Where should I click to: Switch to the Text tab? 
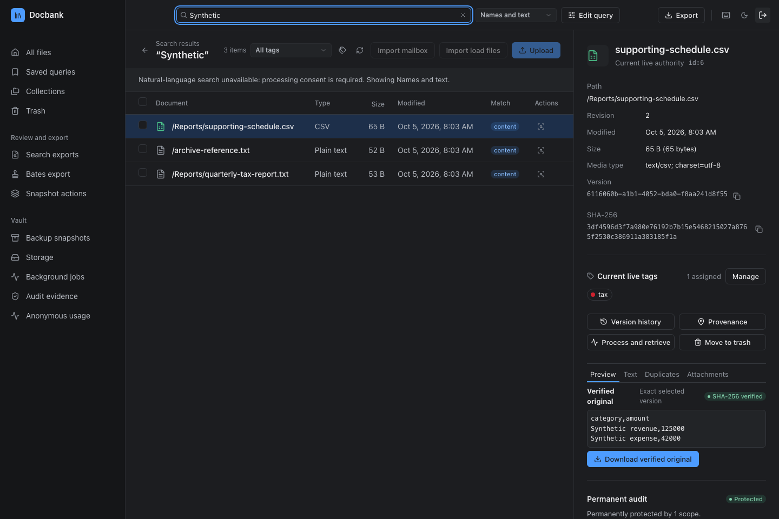tap(630, 374)
